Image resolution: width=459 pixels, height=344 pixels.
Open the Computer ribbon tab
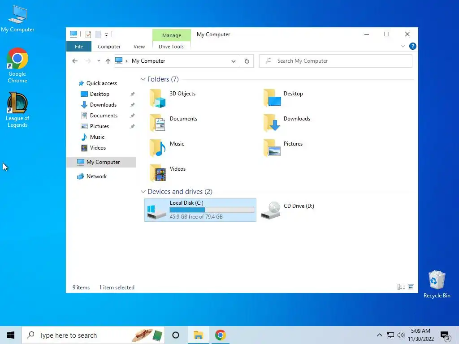(109, 47)
